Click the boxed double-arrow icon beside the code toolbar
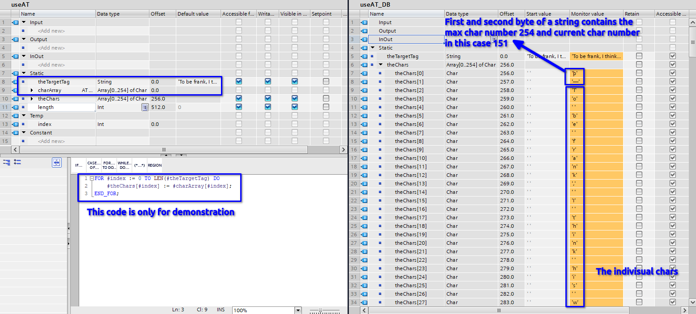Viewport: 696px width, 314px height. pos(57,163)
